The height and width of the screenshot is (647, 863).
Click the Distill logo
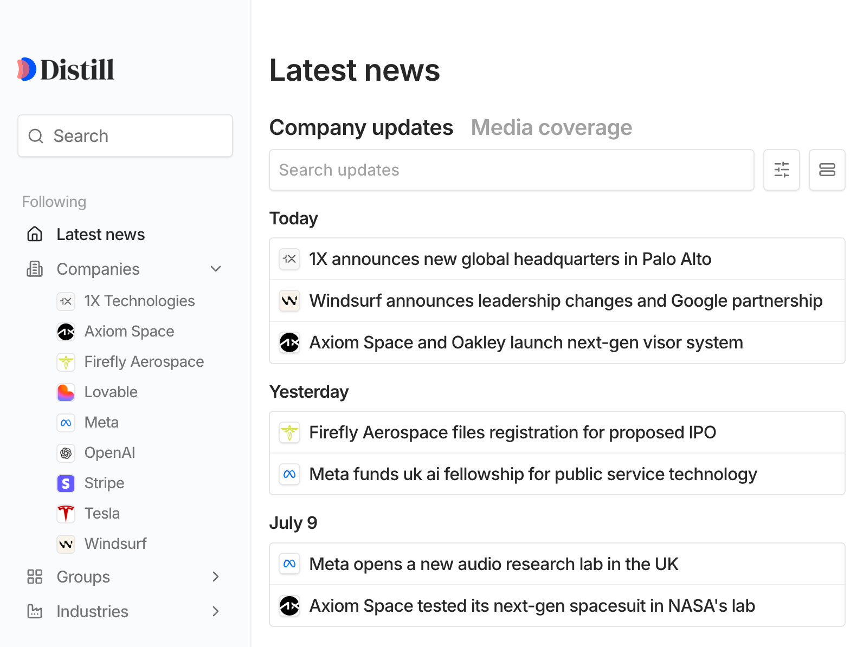pos(66,69)
